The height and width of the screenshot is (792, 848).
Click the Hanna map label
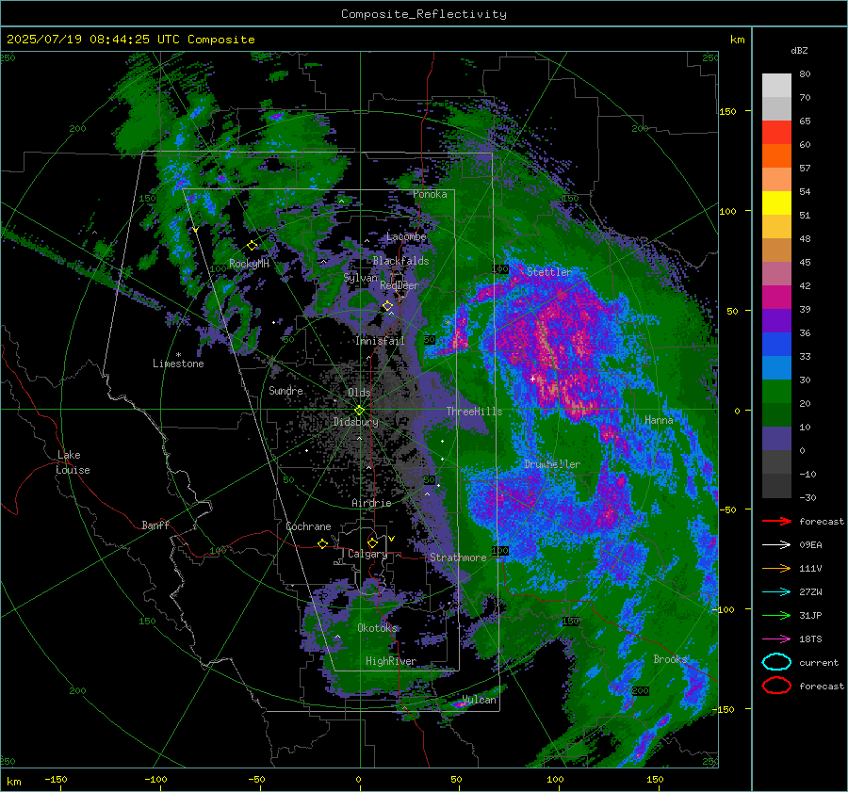[x=659, y=420]
